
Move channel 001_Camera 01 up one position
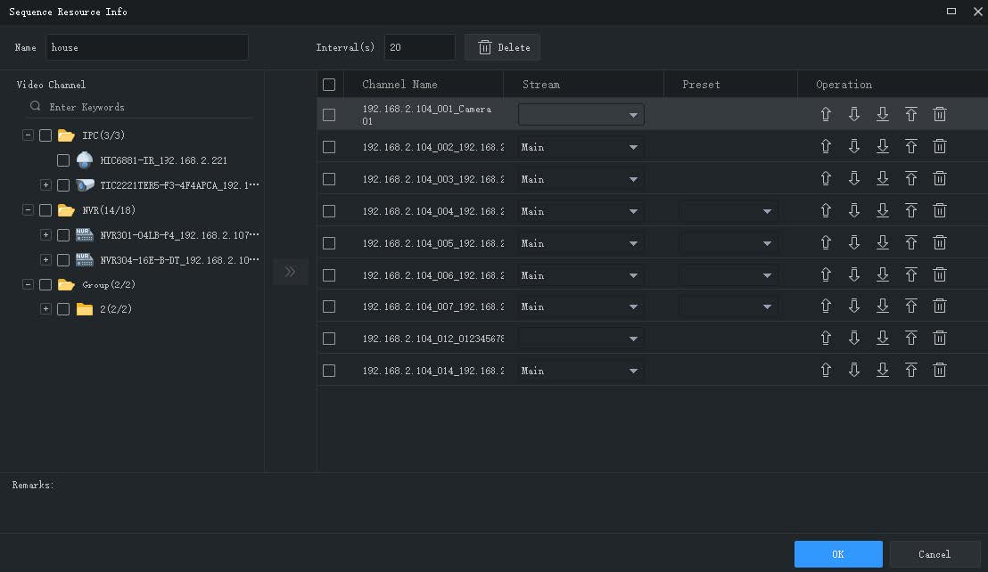pos(826,114)
